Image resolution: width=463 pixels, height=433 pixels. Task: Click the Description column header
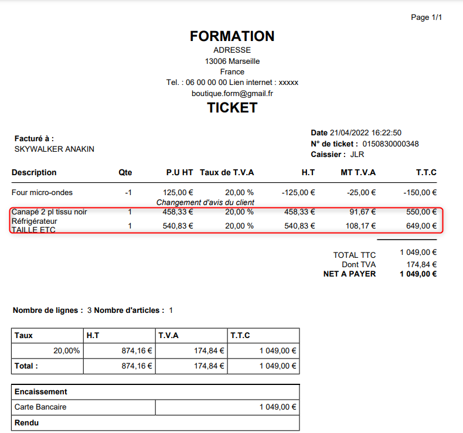coord(34,172)
